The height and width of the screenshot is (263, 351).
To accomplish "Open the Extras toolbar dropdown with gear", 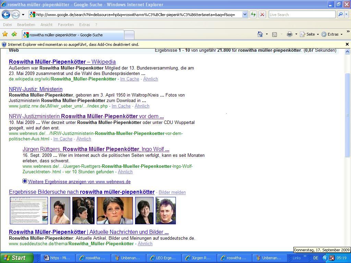I will pyautogui.click(x=332, y=34).
